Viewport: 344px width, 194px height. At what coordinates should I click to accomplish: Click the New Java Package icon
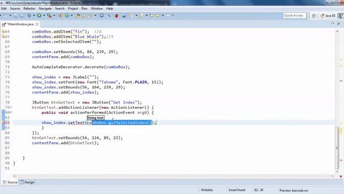pos(60,16)
